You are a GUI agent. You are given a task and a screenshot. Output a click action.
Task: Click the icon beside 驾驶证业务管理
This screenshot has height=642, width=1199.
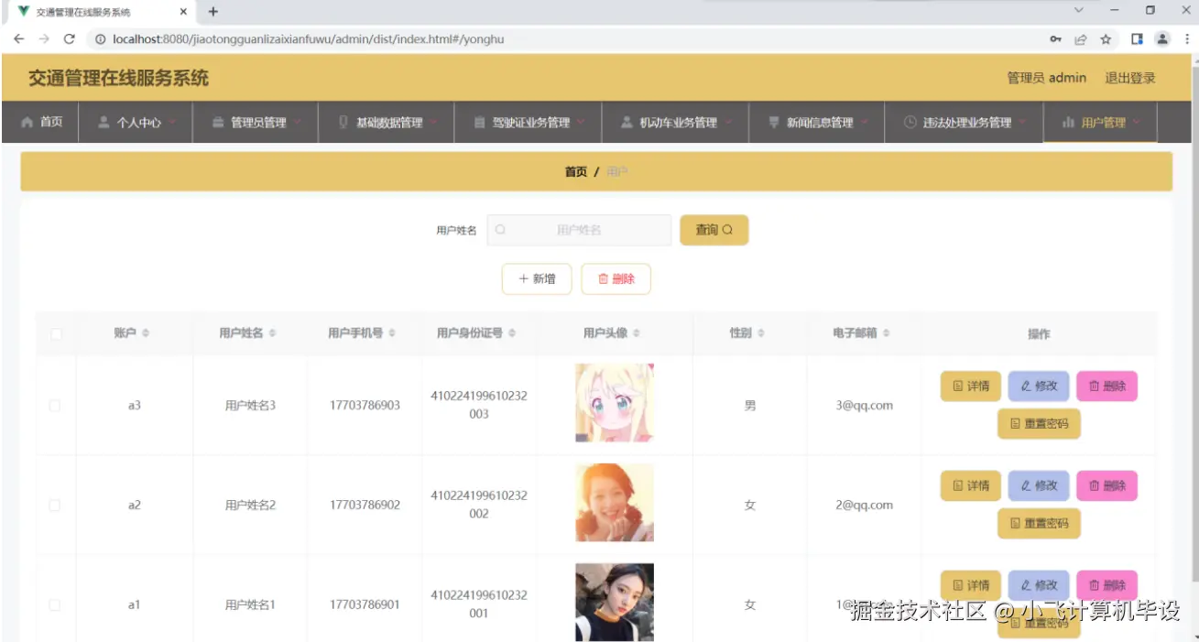[479, 122]
